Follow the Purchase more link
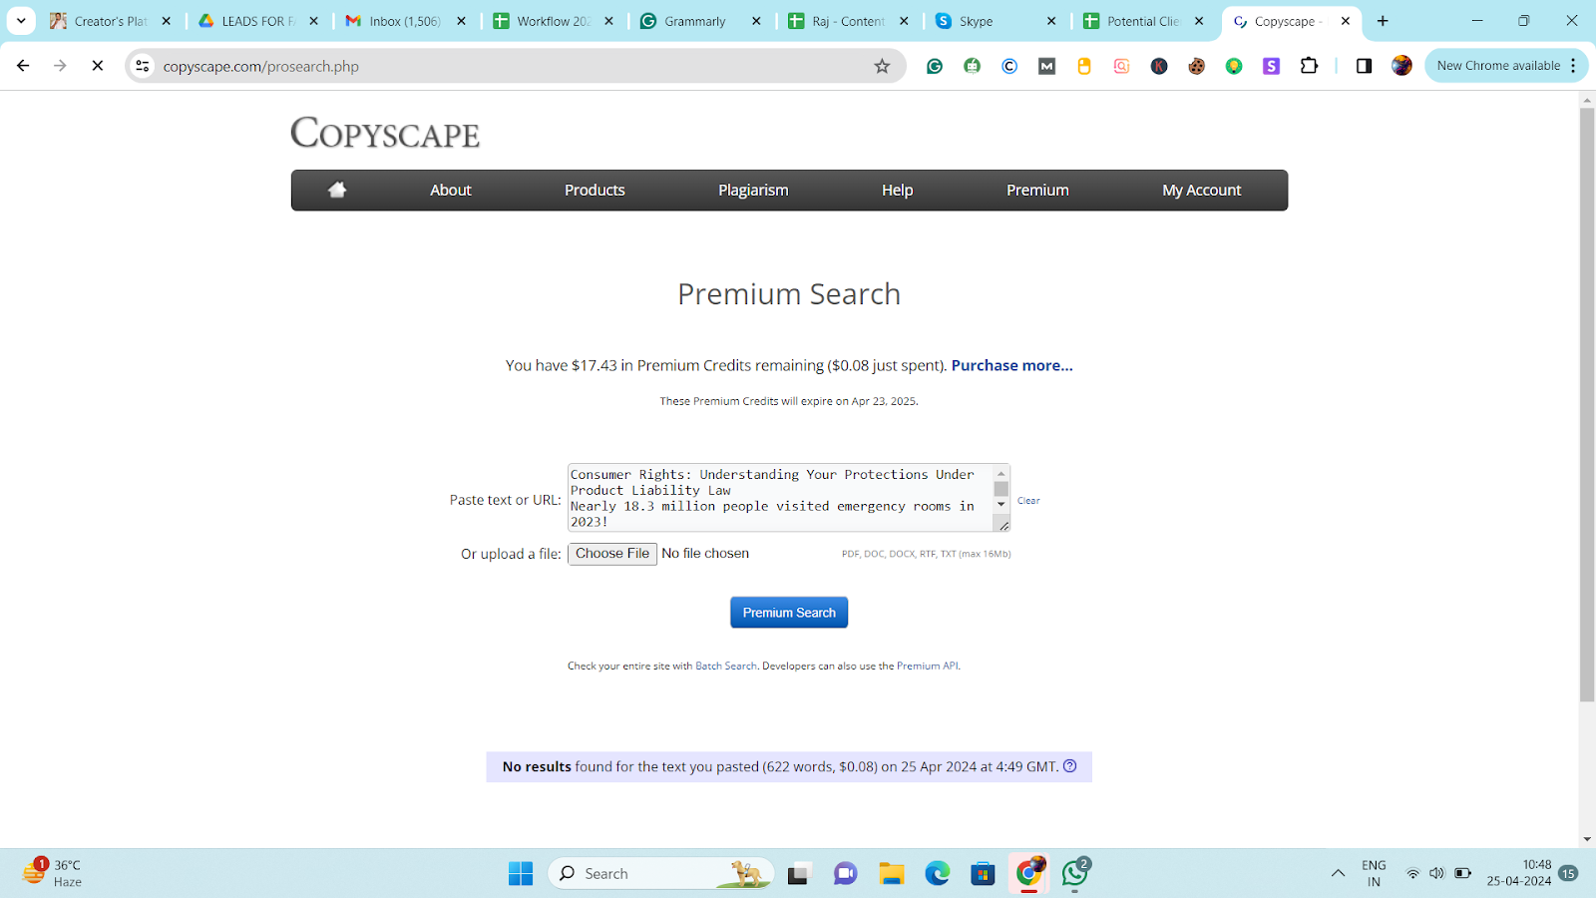 [1011, 365]
